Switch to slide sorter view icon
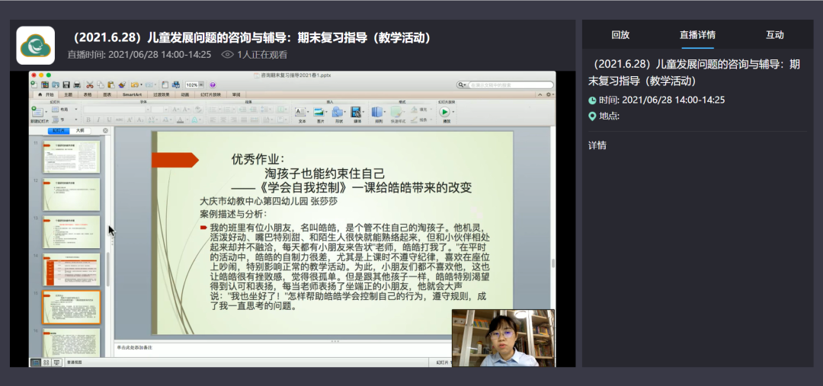 point(46,363)
